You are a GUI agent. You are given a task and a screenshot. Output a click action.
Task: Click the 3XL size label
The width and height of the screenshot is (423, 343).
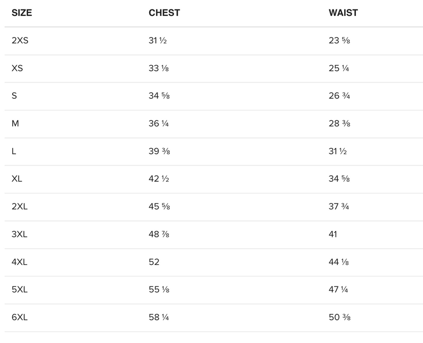point(19,234)
